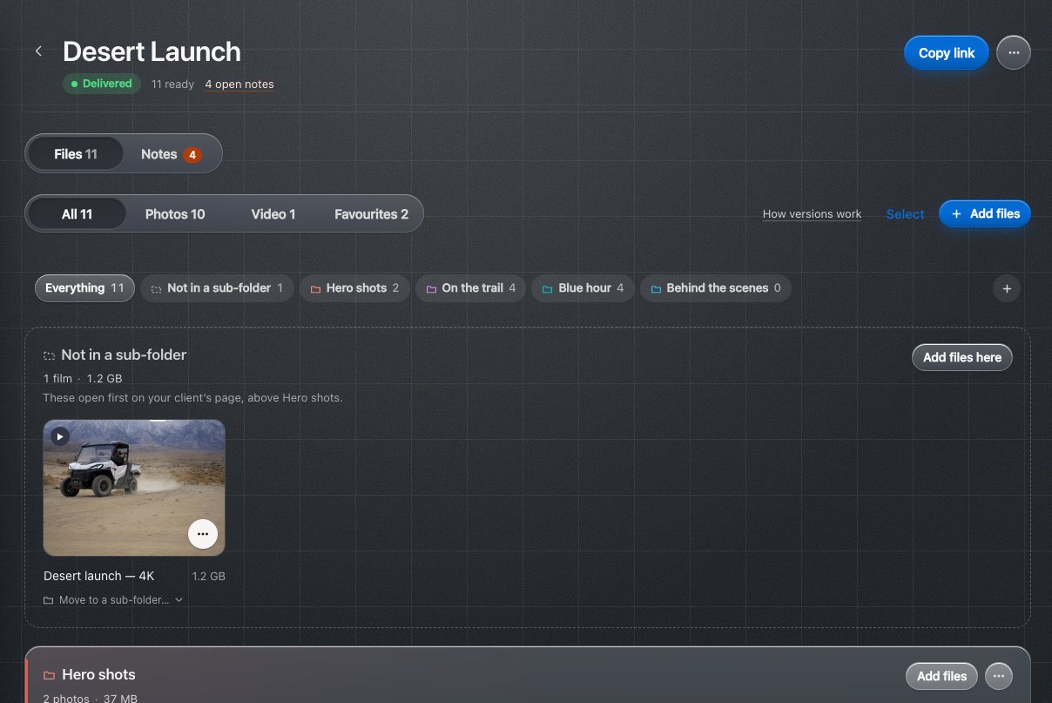The height and width of the screenshot is (703, 1052).
Task: Select the Not in a sub-folder chip
Action: click(217, 288)
